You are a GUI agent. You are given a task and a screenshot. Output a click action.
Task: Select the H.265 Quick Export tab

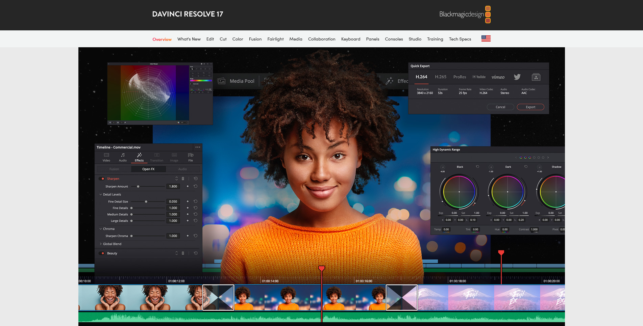[441, 77]
